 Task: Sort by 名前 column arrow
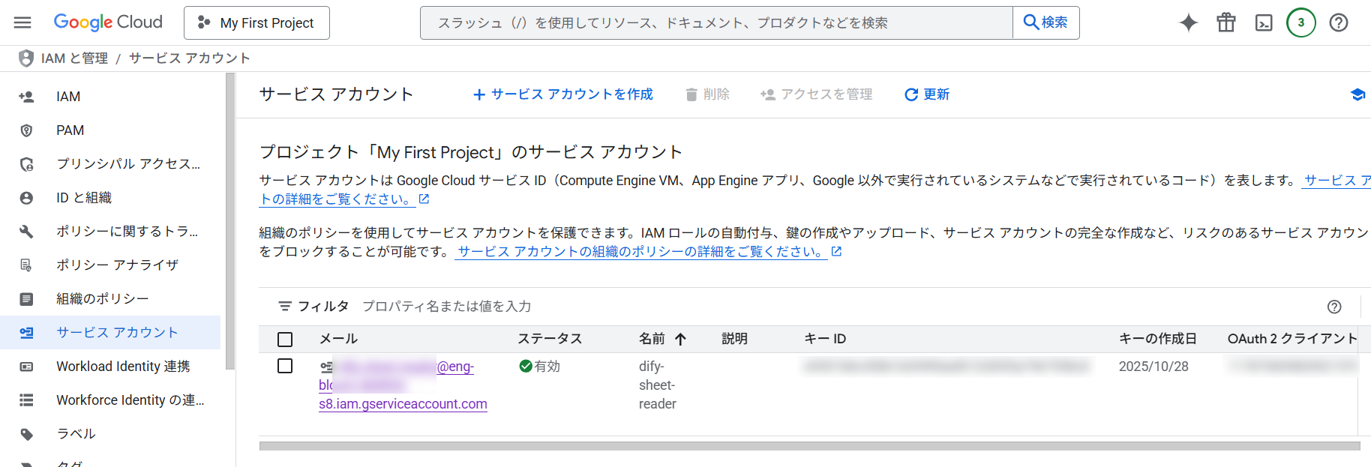pyautogui.click(x=681, y=340)
